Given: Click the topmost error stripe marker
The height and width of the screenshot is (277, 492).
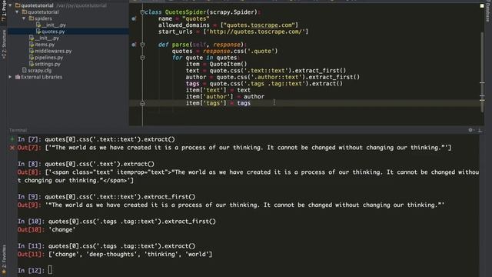Looking at the screenshot, I should 482,83.
